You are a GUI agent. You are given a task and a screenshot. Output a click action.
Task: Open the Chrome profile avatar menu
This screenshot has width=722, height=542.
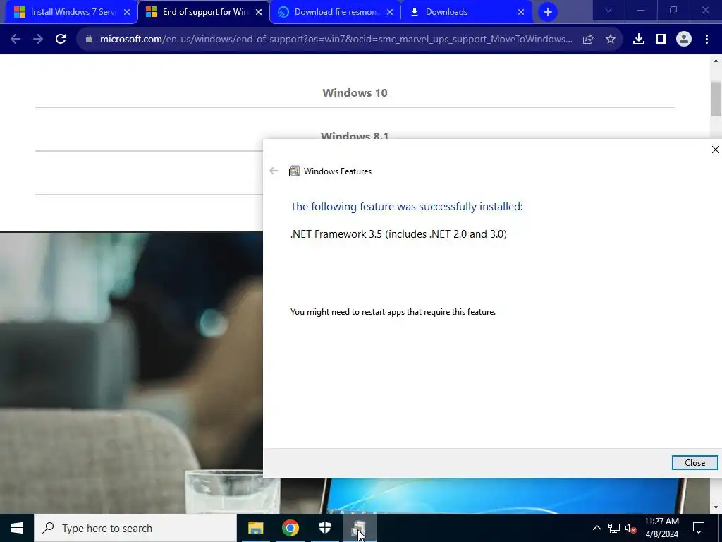684,40
